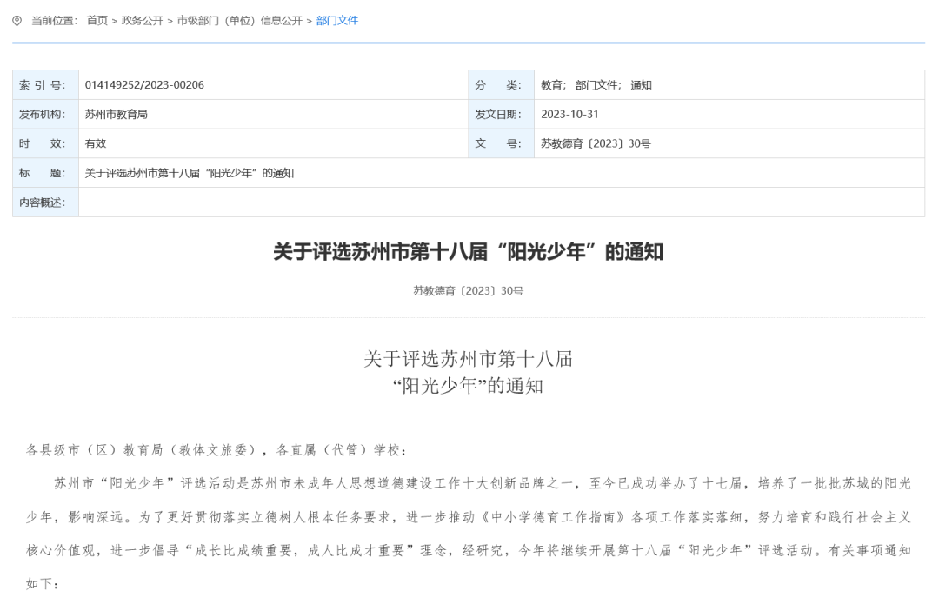Open 市级部门（单位）信息公开 breadcrumb link
Viewport: 939px width, 591px height.
(x=239, y=21)
